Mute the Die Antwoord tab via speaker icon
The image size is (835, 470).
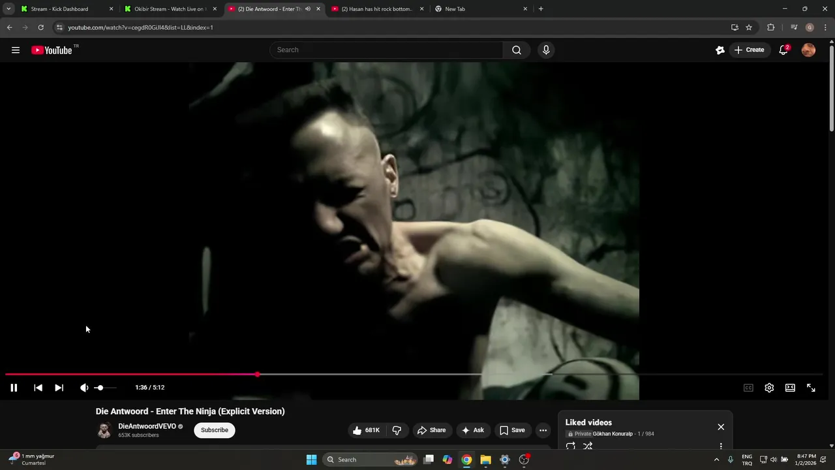tap(307, 9)
